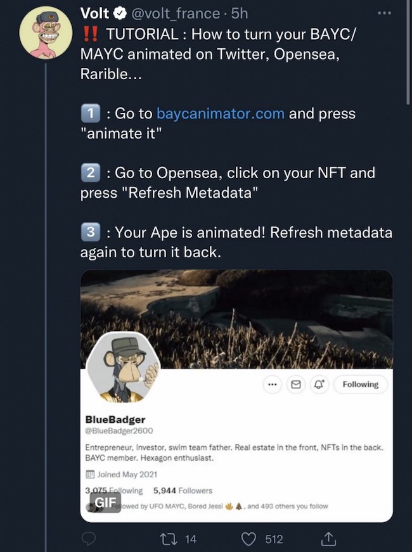Screen dimensions: 412x552
Task: View the 3,075 Following list
Action: coord(114,491)
